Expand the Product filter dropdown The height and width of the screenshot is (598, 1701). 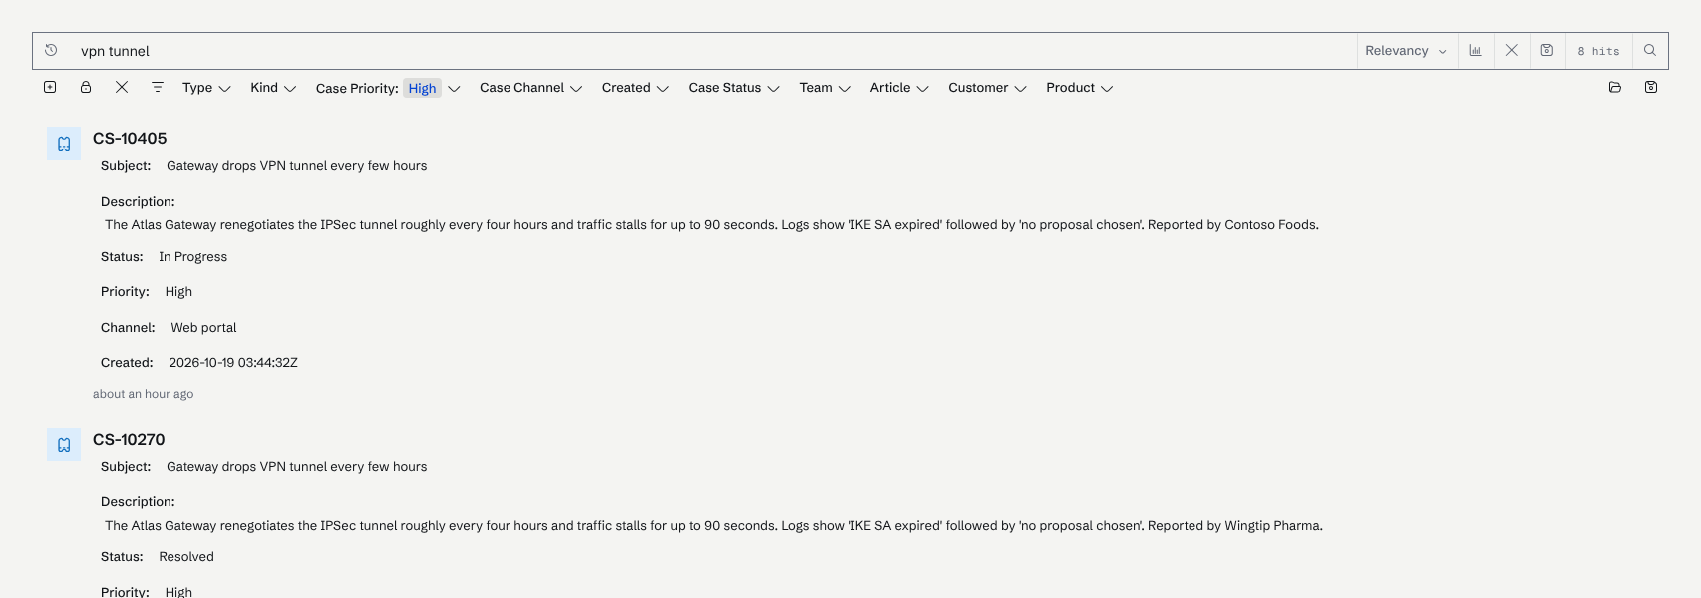(x=1079, y=88)
